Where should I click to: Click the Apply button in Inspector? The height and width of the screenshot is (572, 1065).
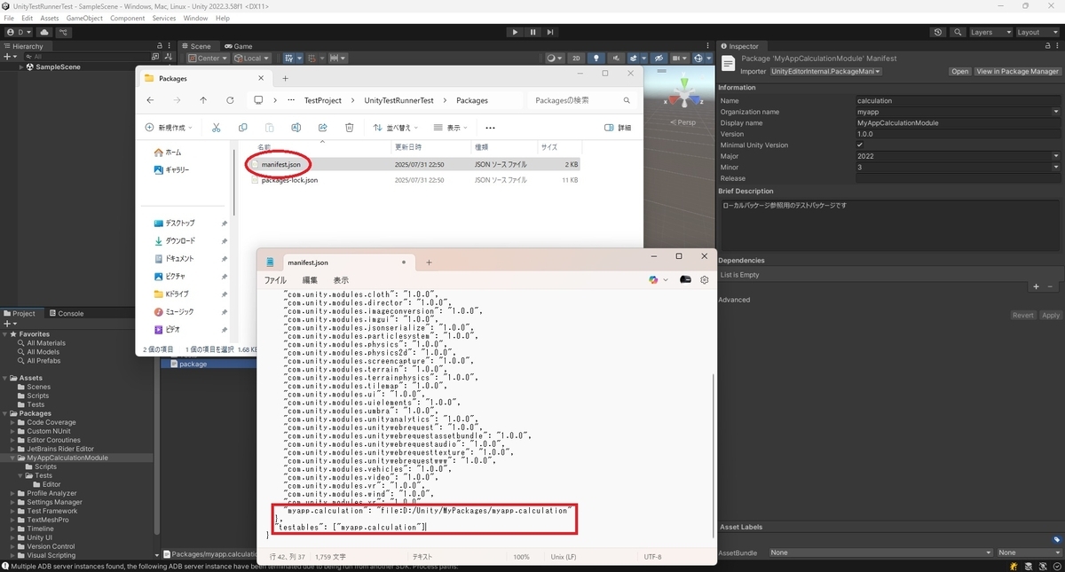(x=1051, y=315)
